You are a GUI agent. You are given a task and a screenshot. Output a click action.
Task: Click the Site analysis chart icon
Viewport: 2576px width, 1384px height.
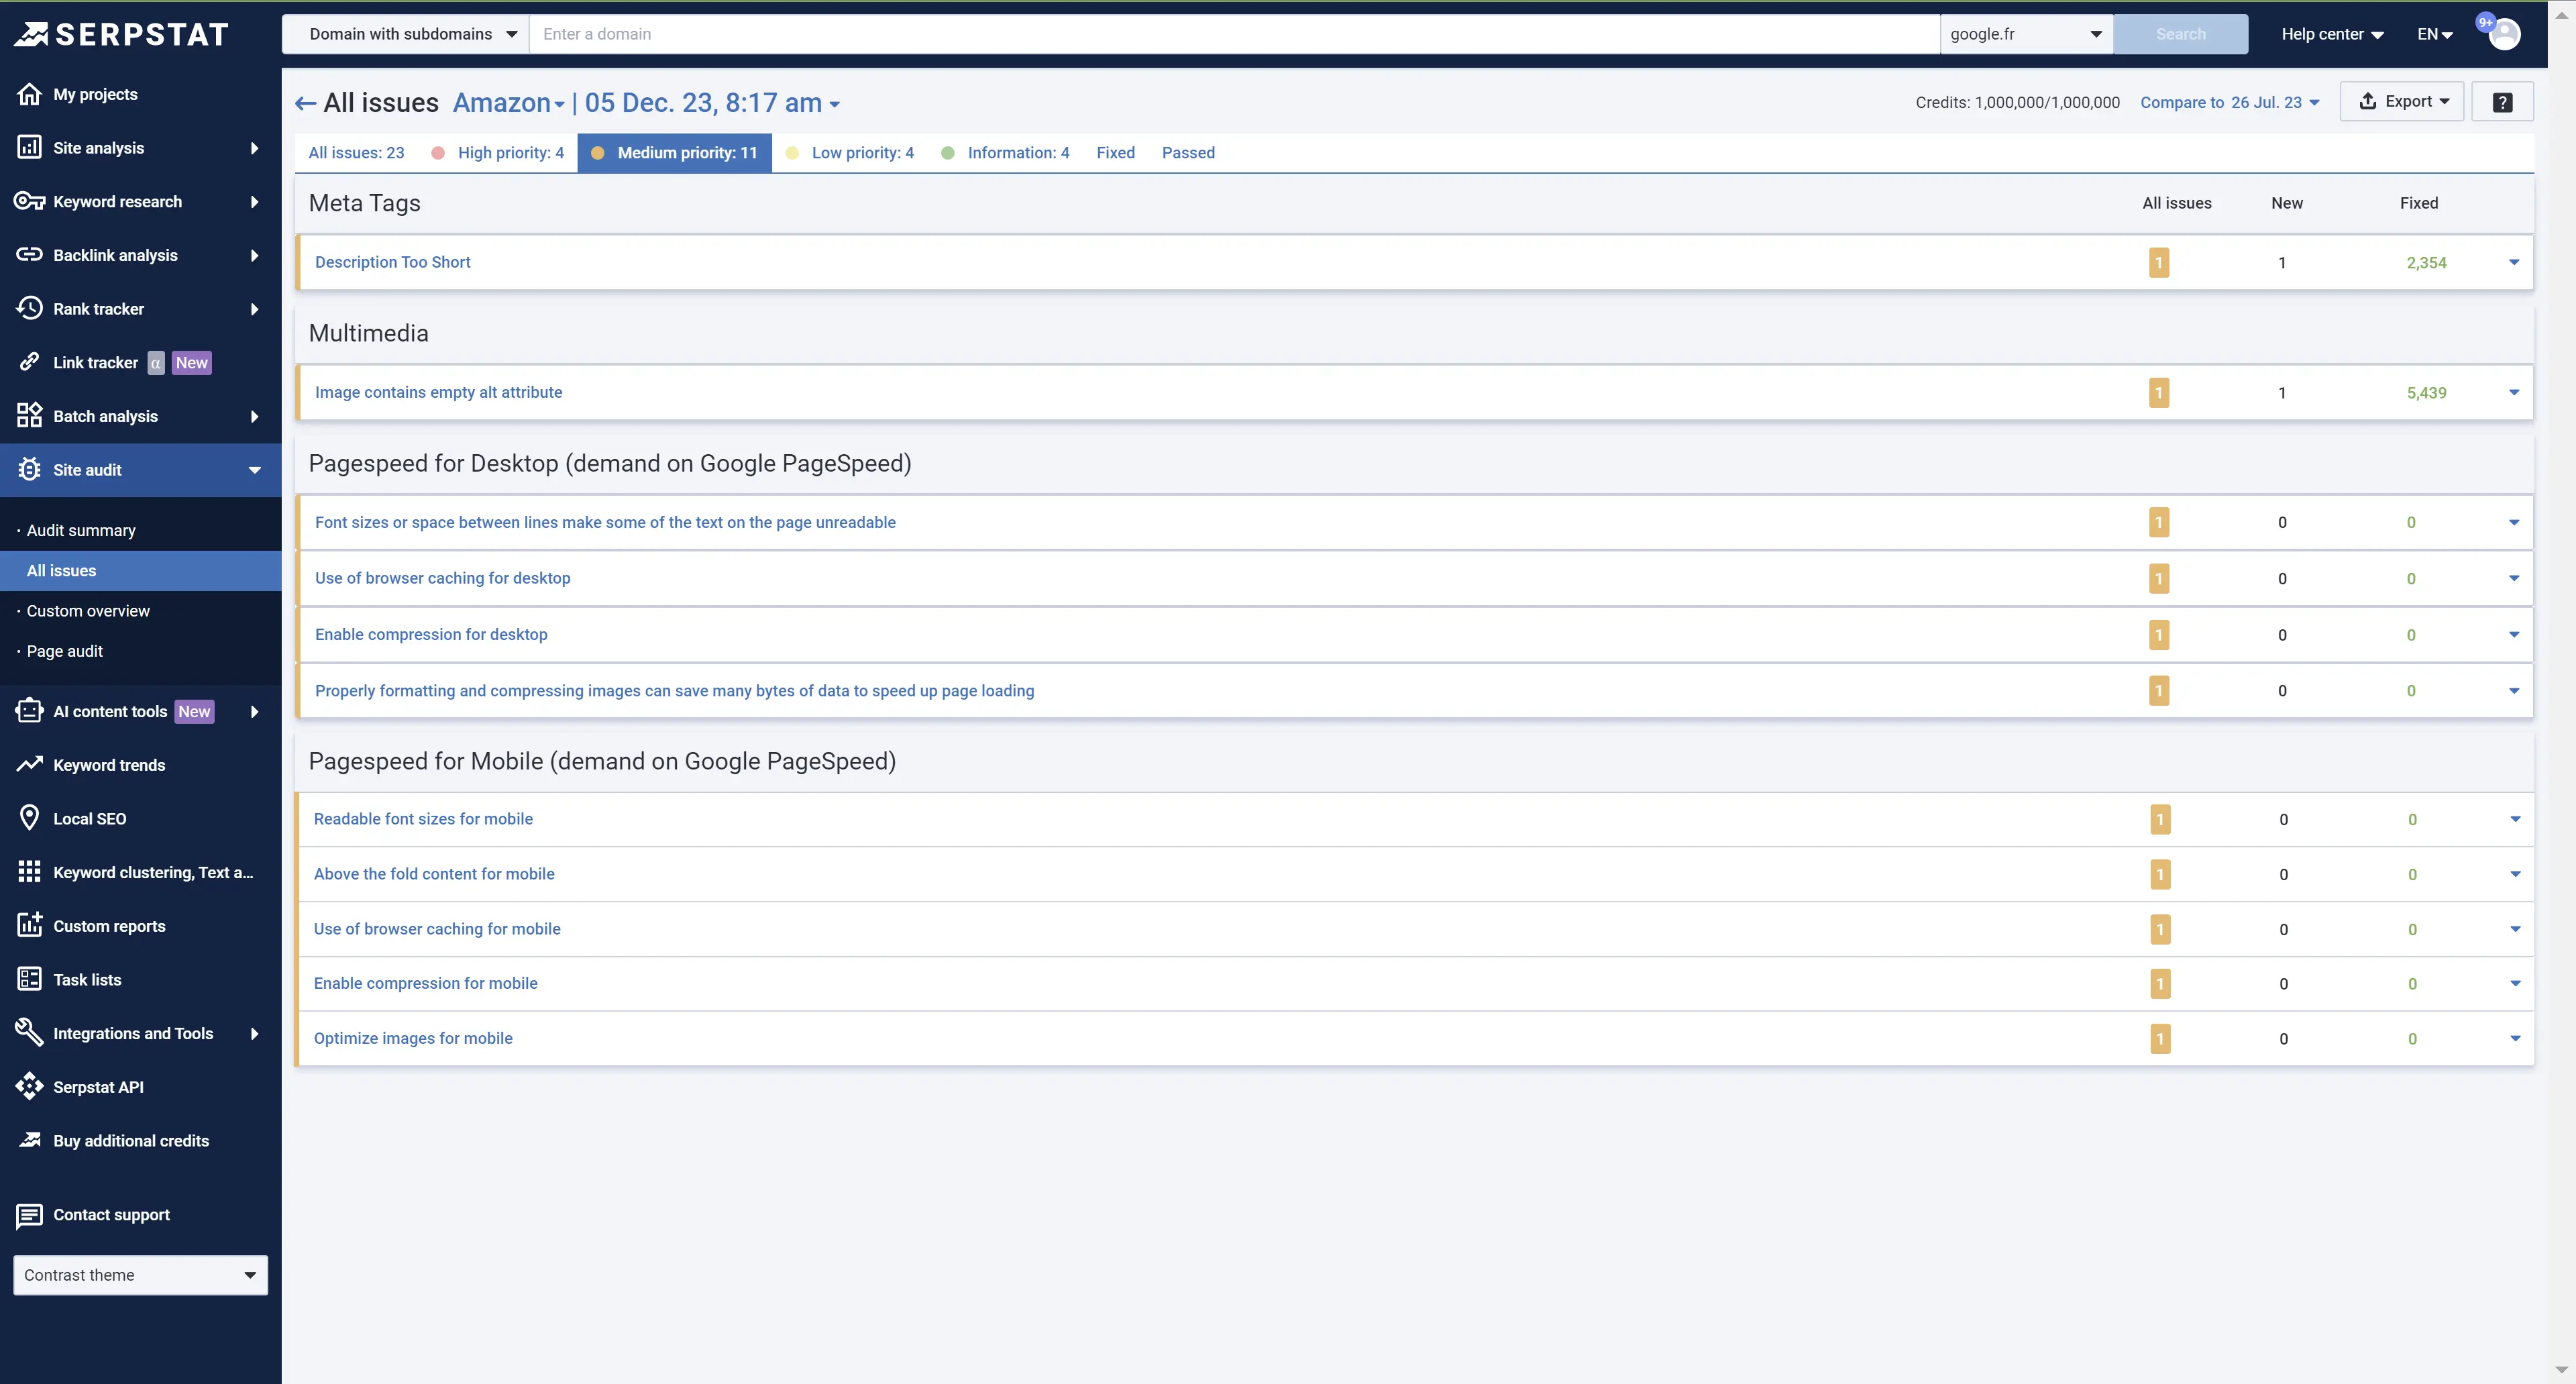(x=29, y=147)
